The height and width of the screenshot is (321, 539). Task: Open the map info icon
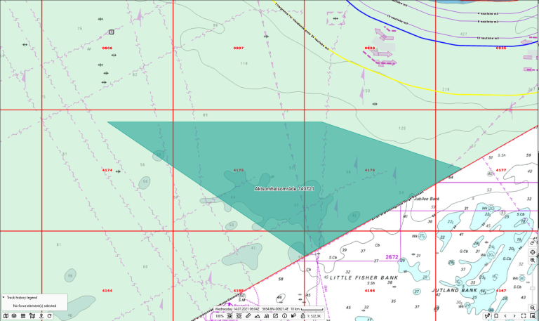click(x=284, y=316)
